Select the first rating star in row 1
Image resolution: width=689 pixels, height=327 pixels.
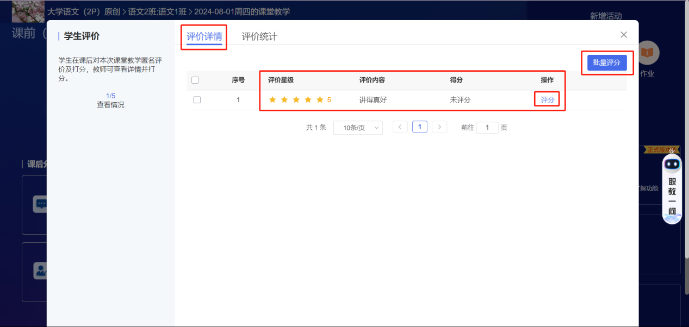272,99
